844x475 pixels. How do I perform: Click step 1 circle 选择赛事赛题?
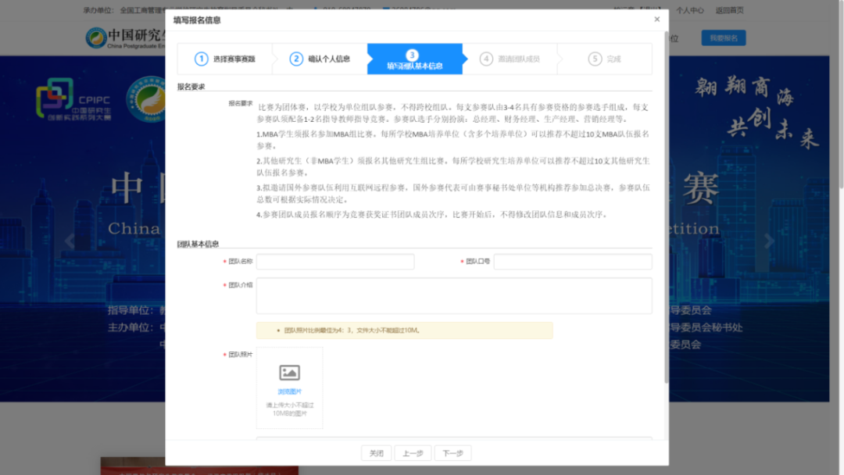pos(202,59)
